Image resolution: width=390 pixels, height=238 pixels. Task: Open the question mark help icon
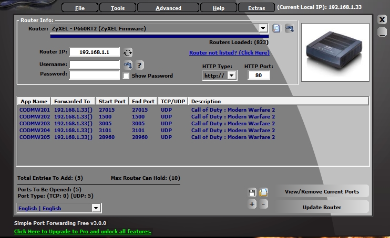click(x=139, y=65)
